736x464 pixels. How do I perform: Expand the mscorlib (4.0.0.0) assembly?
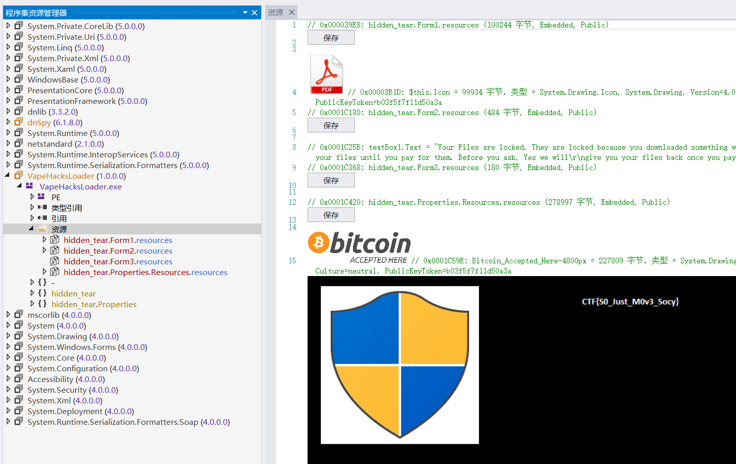[8, 314]
